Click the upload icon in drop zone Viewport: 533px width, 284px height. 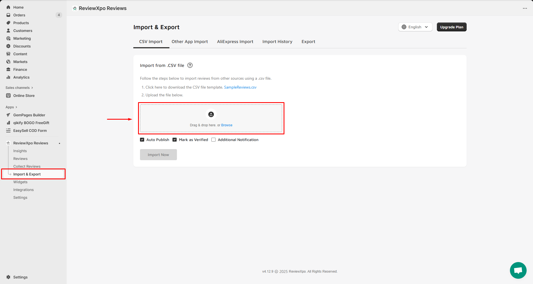pyautogui.click(x=211, y=114)
